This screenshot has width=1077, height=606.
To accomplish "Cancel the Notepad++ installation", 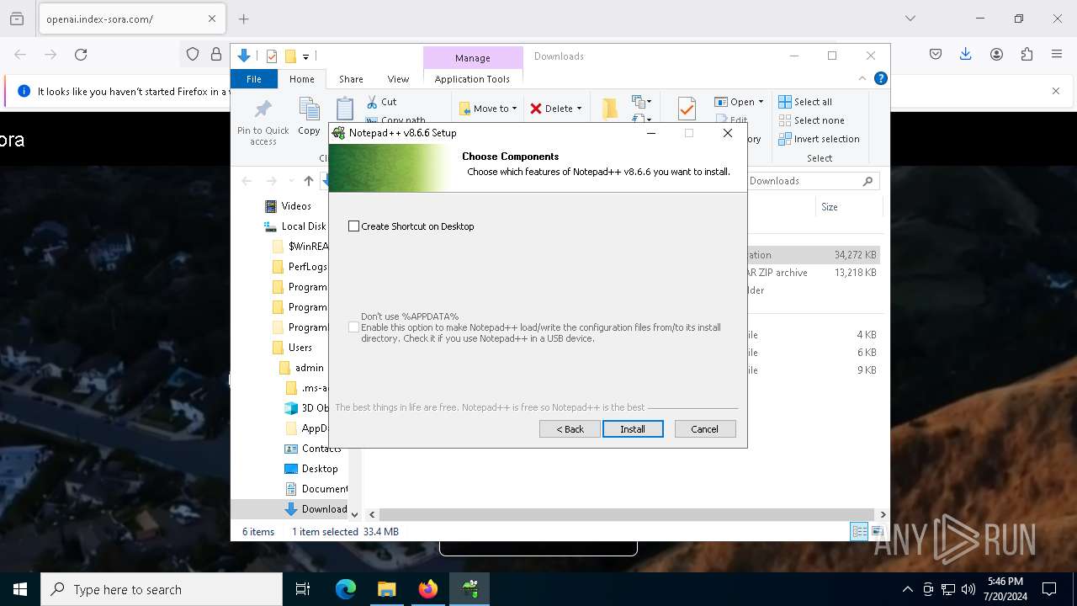I will [x=705, y=429].
